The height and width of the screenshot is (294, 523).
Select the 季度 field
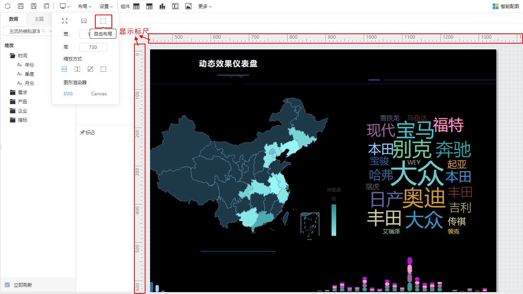pos(29,74)
